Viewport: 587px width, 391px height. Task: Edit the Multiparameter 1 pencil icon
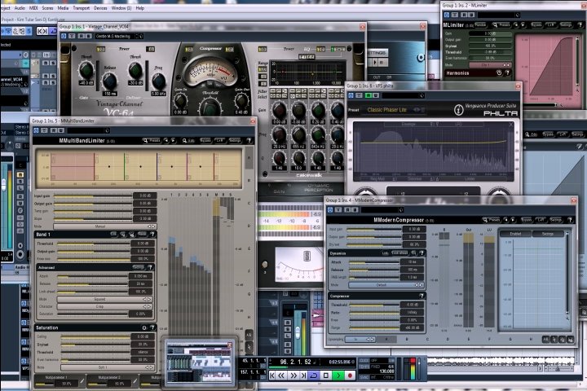82,382
